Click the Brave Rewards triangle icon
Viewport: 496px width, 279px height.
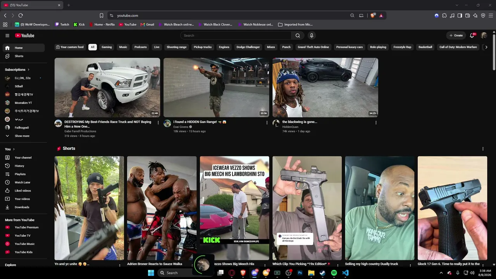(x=381, y=15)
